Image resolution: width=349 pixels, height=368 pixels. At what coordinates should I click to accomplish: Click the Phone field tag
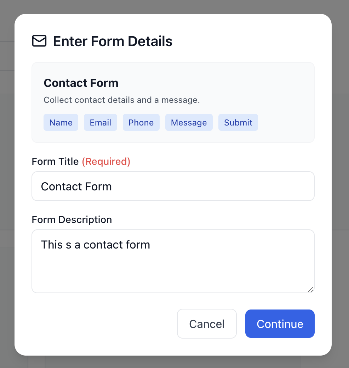pos(141,123)
